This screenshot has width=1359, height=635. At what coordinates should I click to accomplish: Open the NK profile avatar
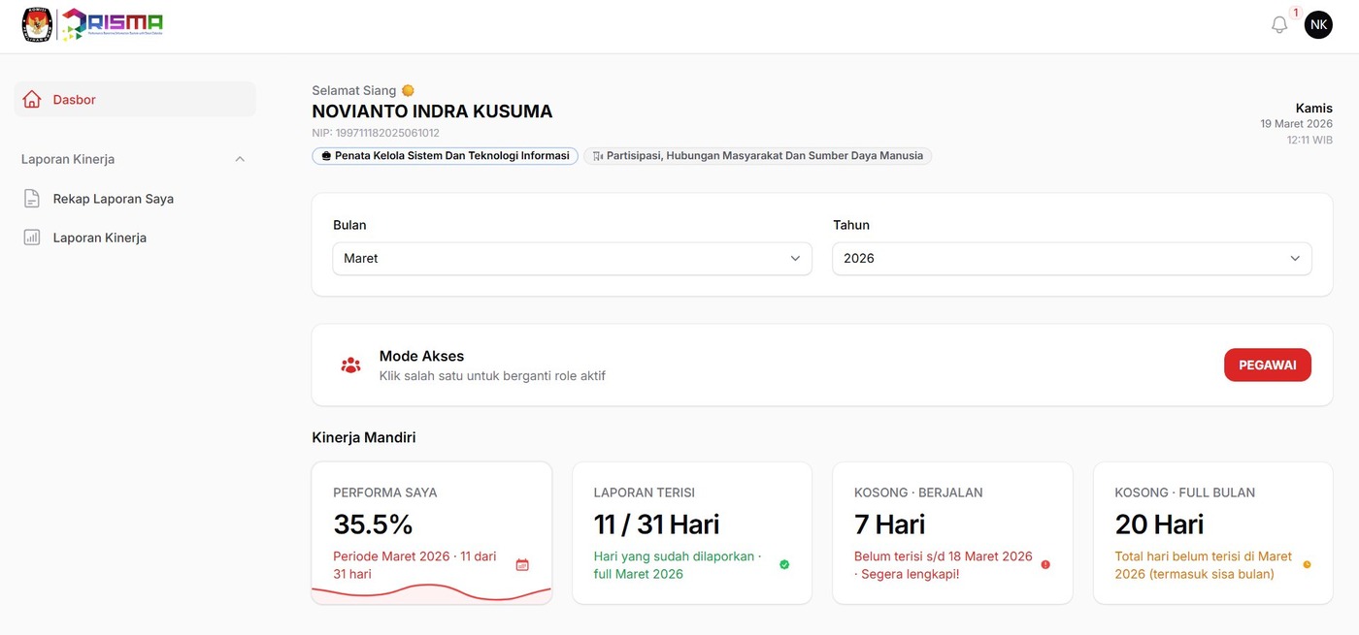1318,24
